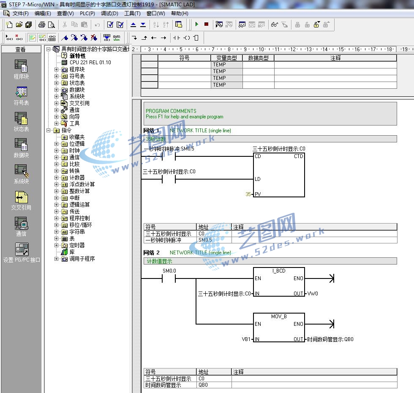Toggle a bookmark with the flag icon
Image resolution: width=414 pixels, height=393 pixels.
point(65,38)
